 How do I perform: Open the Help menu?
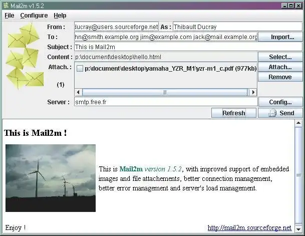click(x=60, y=16)
